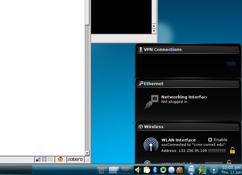Screen dimensions: 242x175
Task: Click the clock showing 02:01 pm
Action: pos(231,170)
